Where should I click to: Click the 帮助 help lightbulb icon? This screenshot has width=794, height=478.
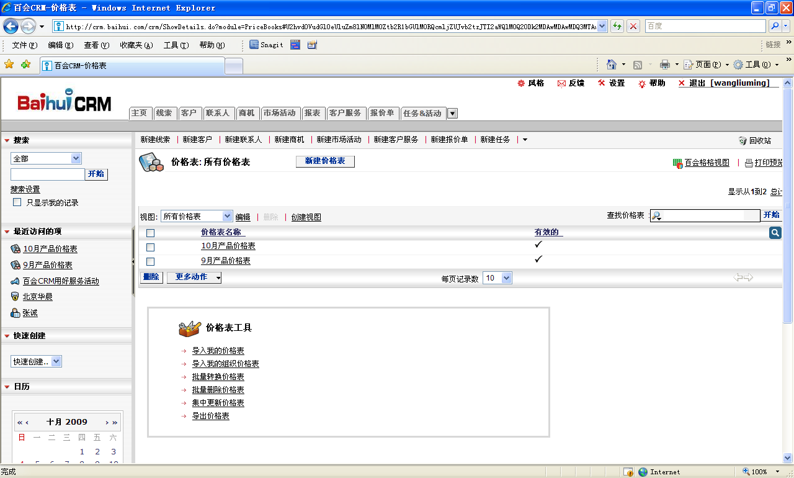[642, 84]
